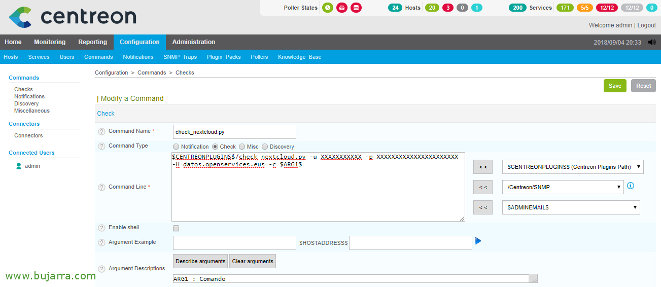The height and width of the screenshot is (287, 661).
Task: Open Miscellaneous in the Commands sidebar
Action: (x=32, y=111)
